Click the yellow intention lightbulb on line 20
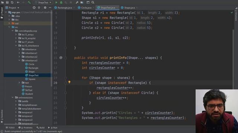The height and width of the screenshot is (133, 238). [x=70, y=82]
